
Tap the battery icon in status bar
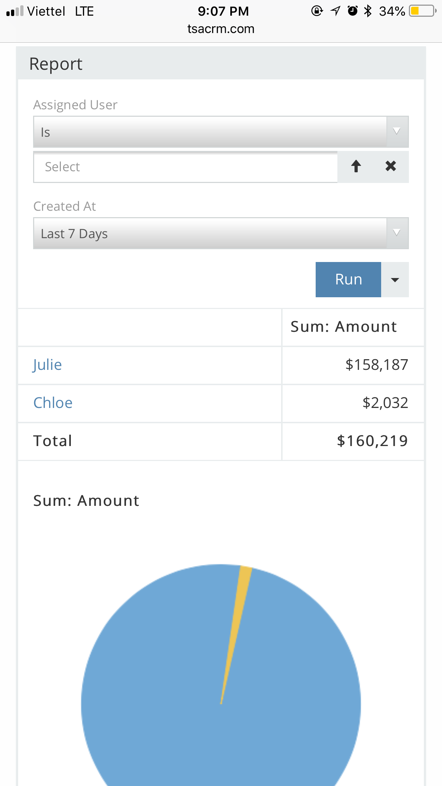pyautogui.click(x=422, y=11)
